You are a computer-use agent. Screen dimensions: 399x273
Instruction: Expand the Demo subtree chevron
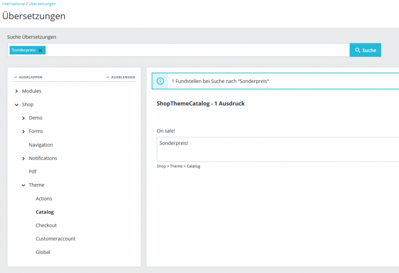point(23,118)
